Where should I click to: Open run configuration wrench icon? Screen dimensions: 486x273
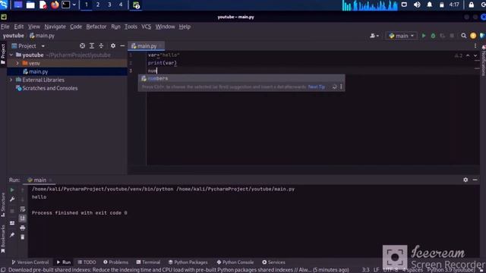click(12, 199)
